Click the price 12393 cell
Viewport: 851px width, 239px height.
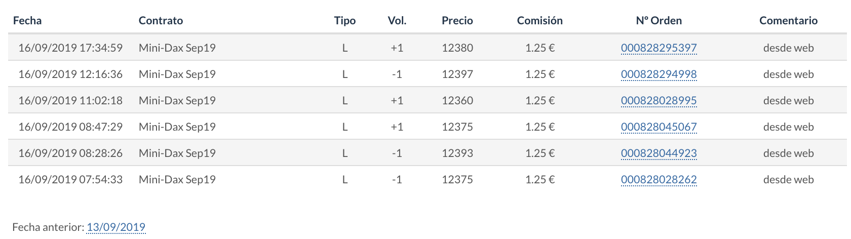coord(457,153)
